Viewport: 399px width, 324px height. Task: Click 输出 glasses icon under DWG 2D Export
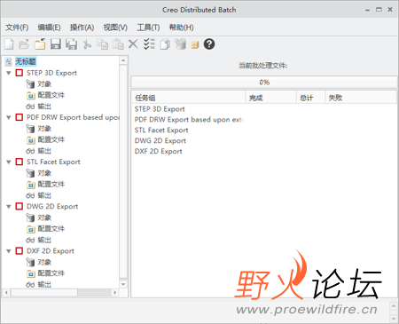pos(30,240)
